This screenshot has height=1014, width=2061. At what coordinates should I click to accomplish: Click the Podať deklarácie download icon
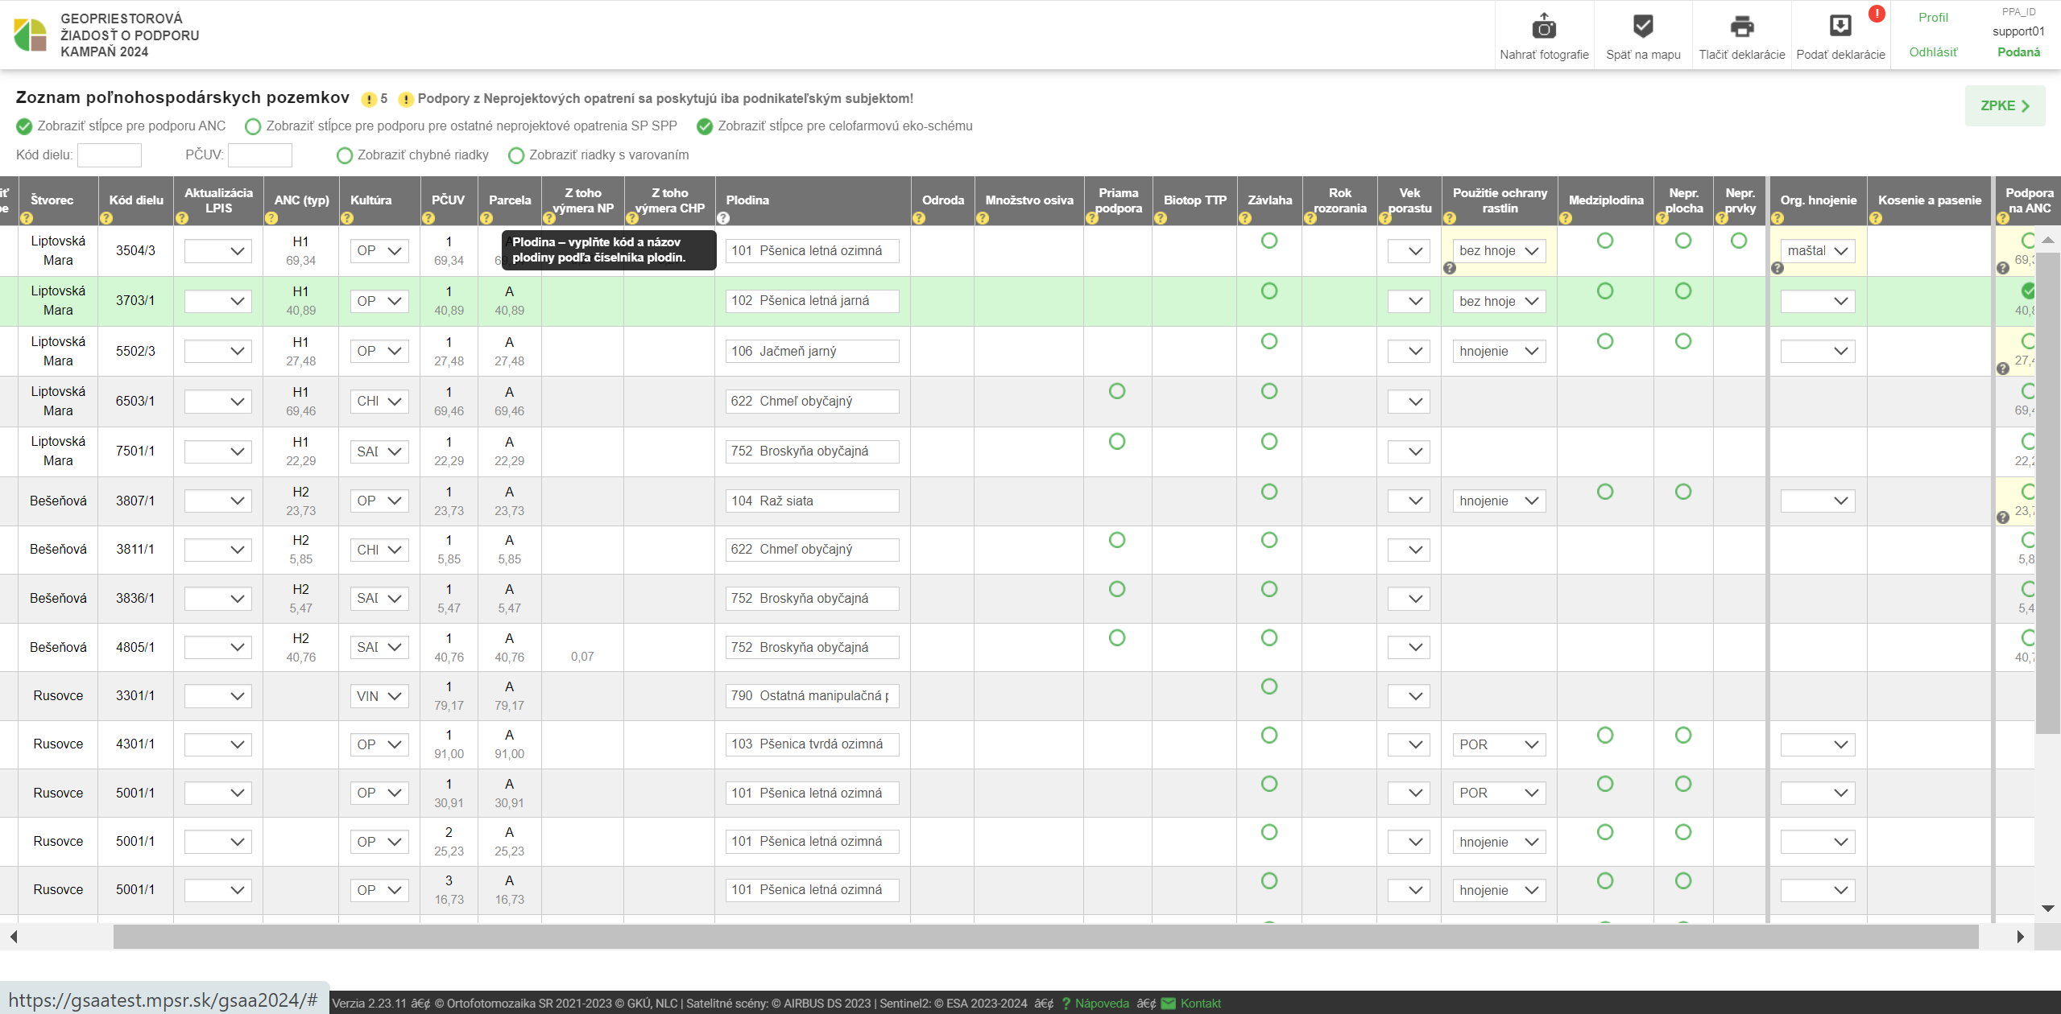1840,27
